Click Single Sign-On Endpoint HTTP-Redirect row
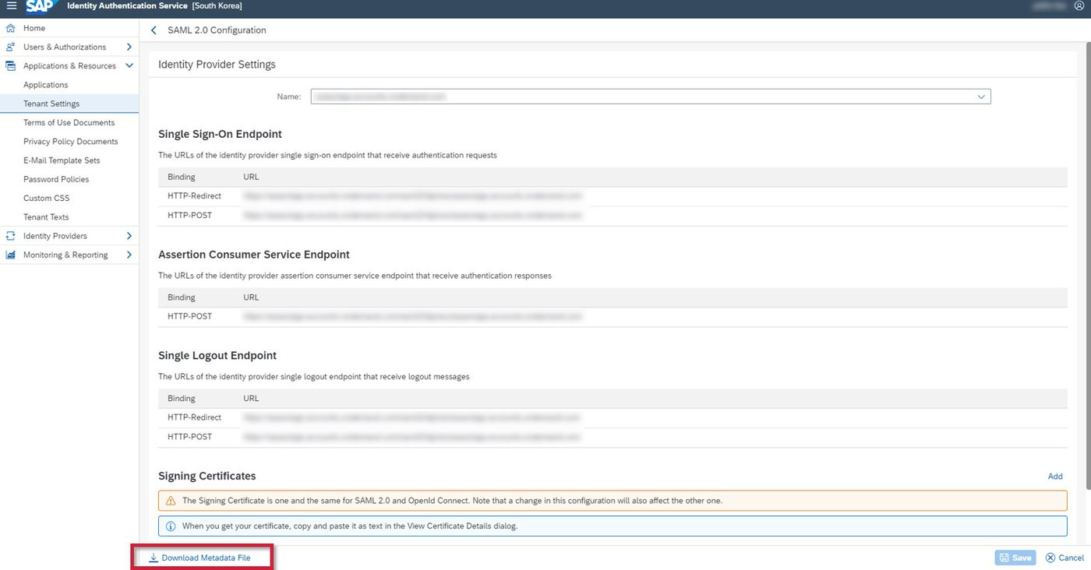1091x570 pixels. 613,196
